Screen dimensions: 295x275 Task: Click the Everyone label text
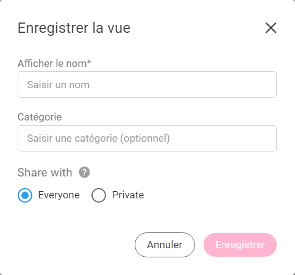point(59,195)
